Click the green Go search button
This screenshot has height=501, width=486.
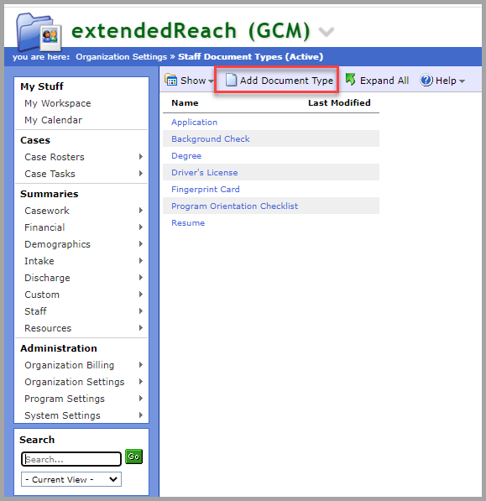[x=133, y=457]
